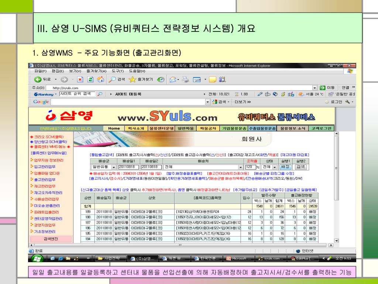Stop page loading with the red X icon
This screenshot has width=378, height=284.
(80, 80)
